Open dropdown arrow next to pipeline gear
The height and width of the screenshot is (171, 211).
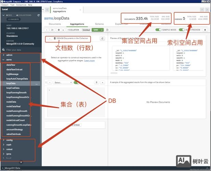(x=63, y=30)
